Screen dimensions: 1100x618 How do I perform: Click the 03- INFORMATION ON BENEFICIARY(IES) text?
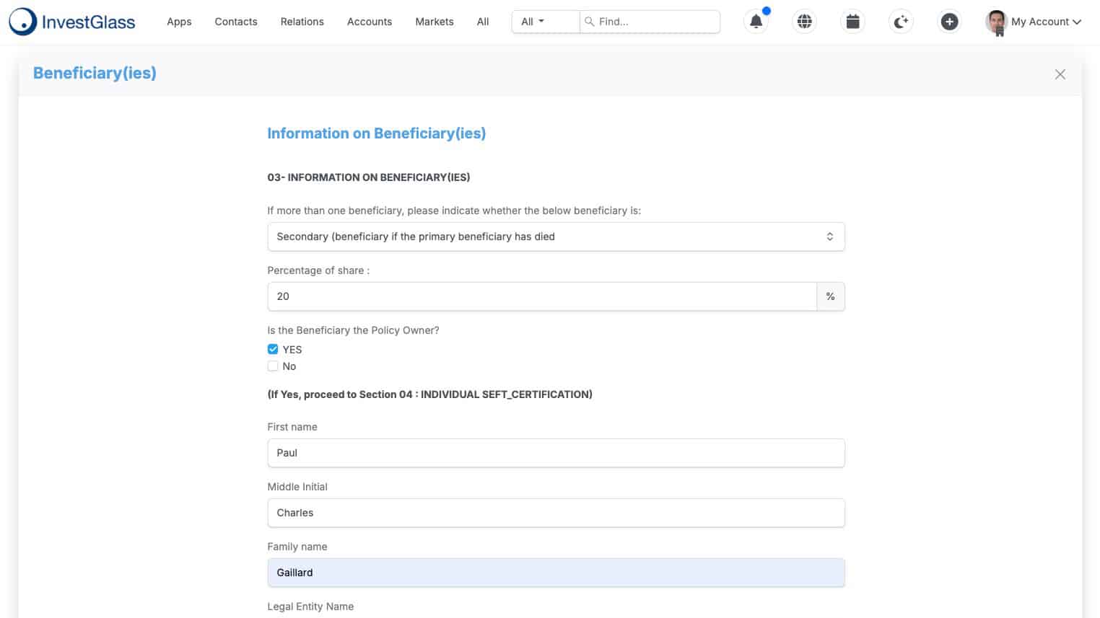click(x=368, y=177)
